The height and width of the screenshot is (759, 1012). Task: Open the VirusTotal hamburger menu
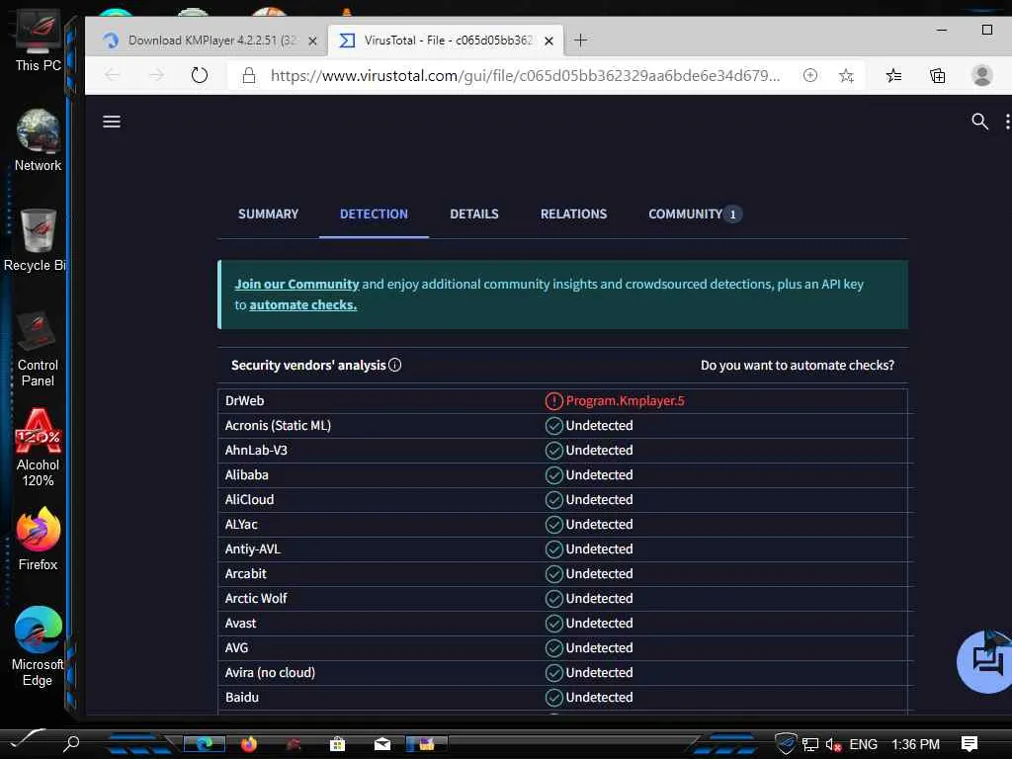click(112, 122)
